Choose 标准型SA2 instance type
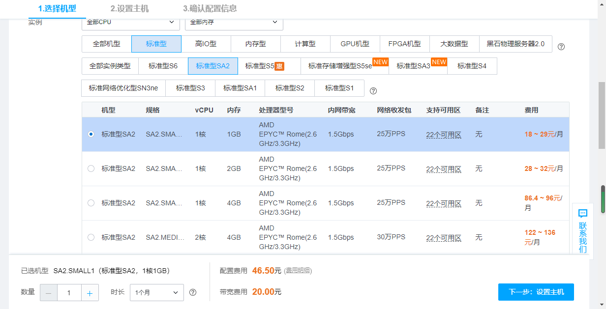The width and height of the screenshot is (606, 309). click(213, 66)
